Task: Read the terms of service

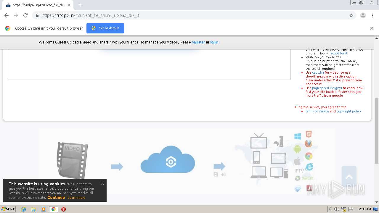Action: pos(317,111)
